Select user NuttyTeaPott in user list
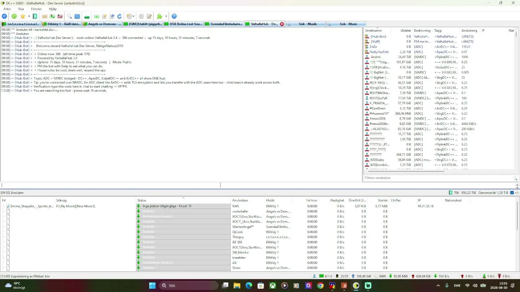The height and width of the screenshot is (292, 520). 379,52
